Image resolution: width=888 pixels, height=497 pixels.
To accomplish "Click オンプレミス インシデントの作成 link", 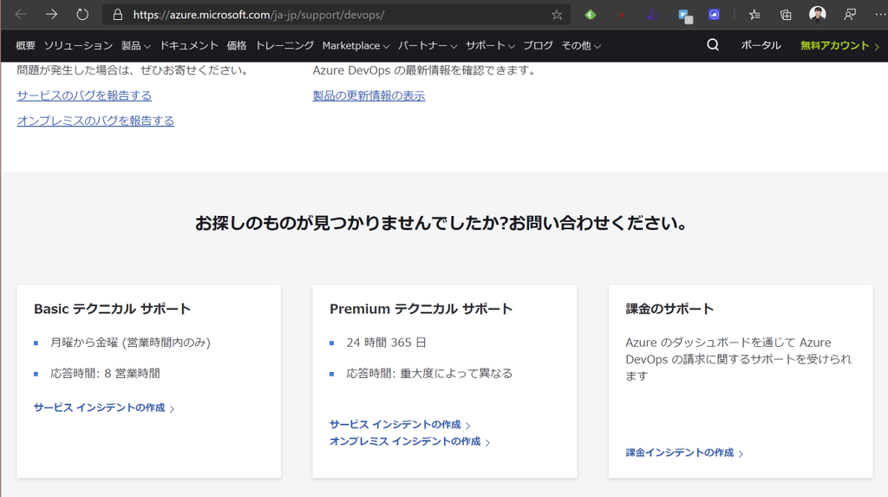I will 410,441.
